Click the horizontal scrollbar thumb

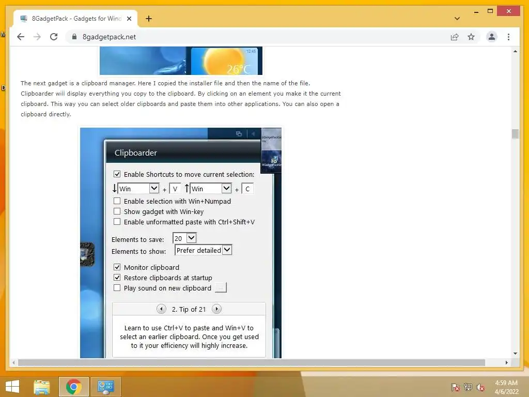point(252,362)
